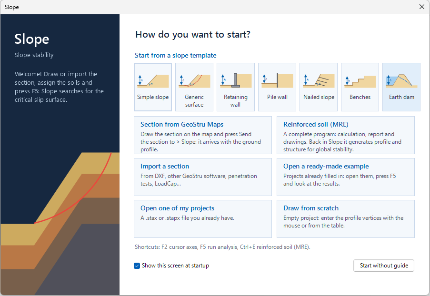Select the Simple slope template icon
Screen dimensions: 430x296
click(153, 87)
